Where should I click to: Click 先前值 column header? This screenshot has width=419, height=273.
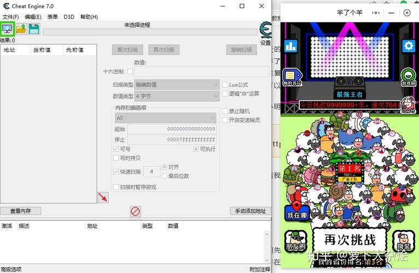[79, 50]
